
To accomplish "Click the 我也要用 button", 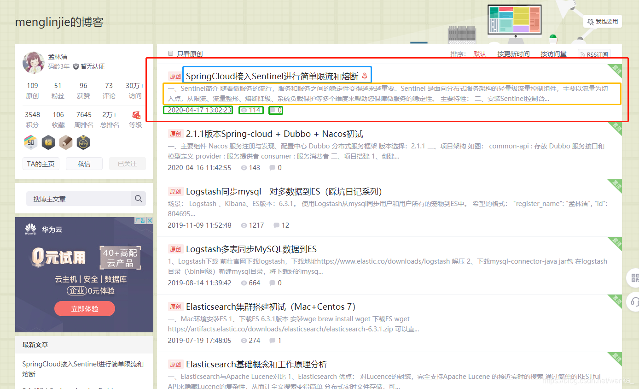I will pos(603,22).
